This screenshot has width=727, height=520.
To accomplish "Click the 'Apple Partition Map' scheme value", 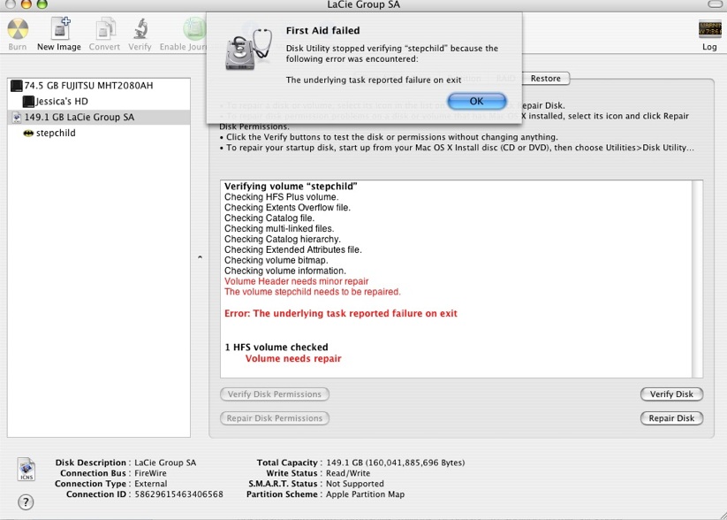I will (x=365, y=494).
